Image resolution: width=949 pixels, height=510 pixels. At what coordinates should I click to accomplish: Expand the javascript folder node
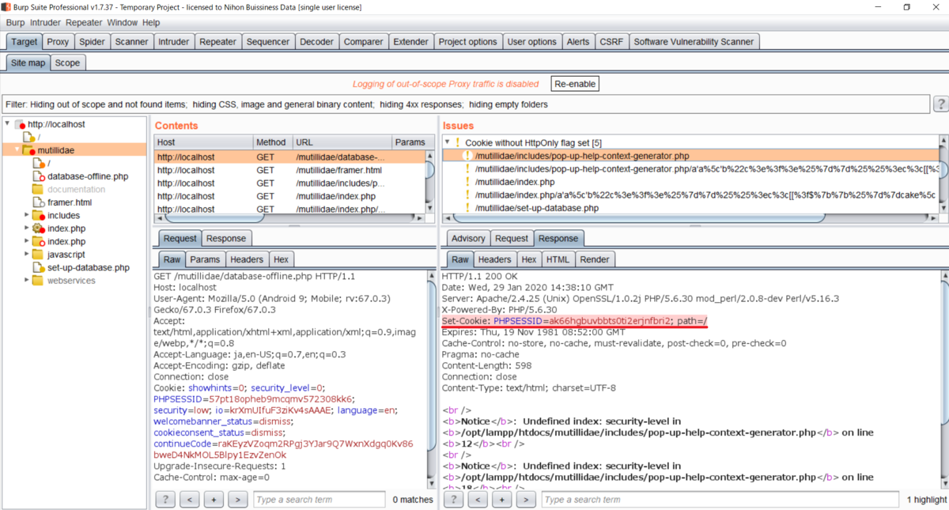26,255
